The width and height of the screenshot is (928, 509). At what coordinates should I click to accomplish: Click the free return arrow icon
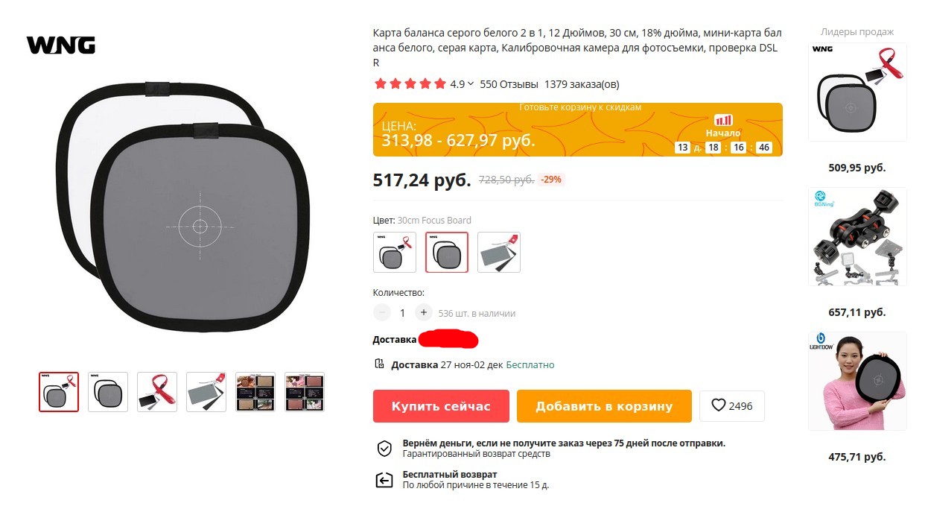coord(384,479)
